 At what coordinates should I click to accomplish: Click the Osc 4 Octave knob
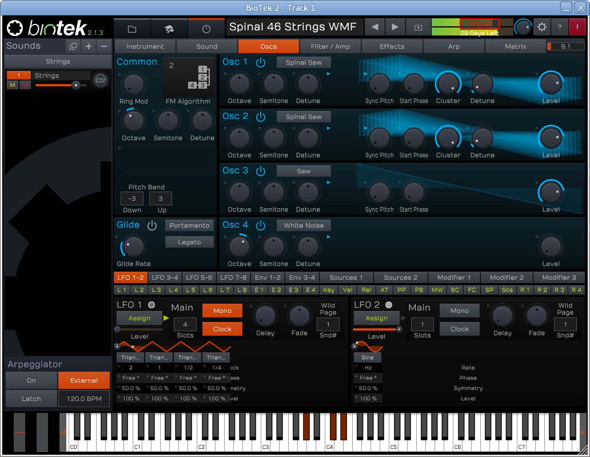click(240, 247)
